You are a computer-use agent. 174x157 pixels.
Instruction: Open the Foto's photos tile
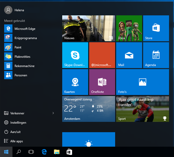click(x=143, y=82)
